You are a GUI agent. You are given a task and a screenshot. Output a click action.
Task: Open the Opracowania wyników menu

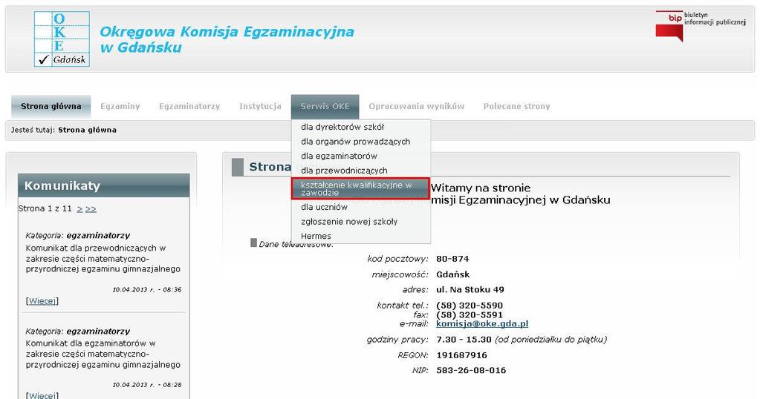pos(416,106)
